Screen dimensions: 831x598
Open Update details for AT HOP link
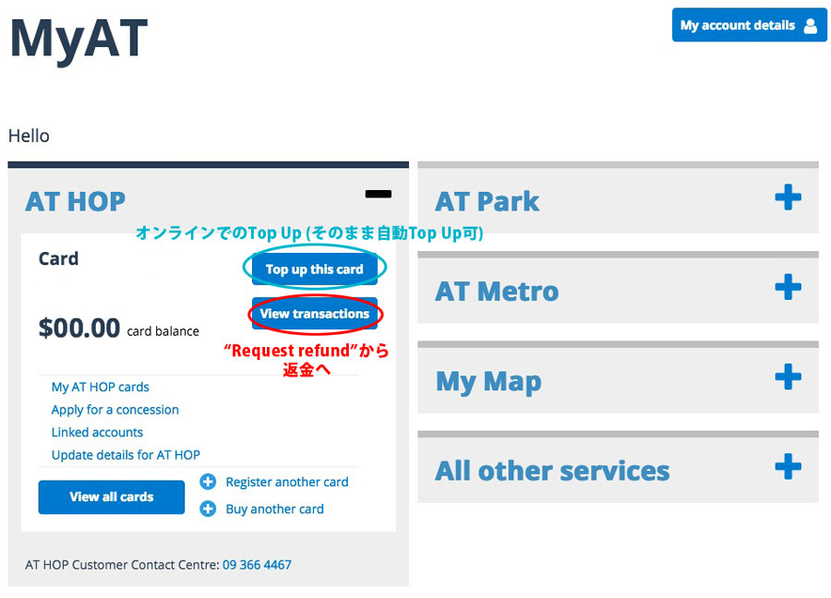[x=126, y=455]
